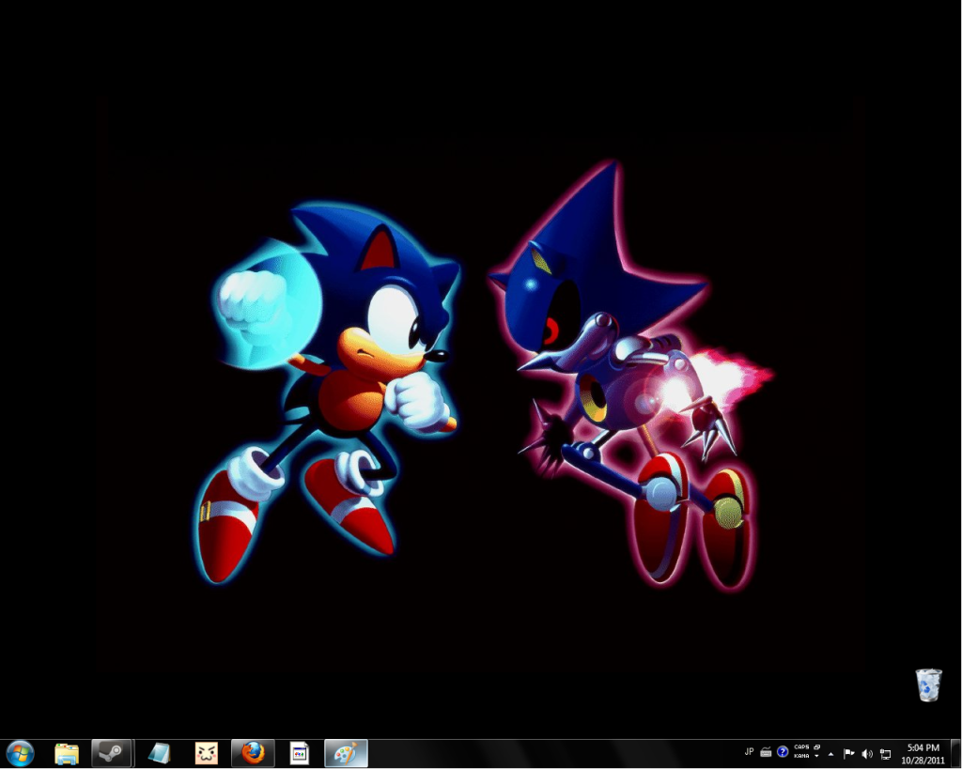Open the Windows Start menu

tap(20, 753)
